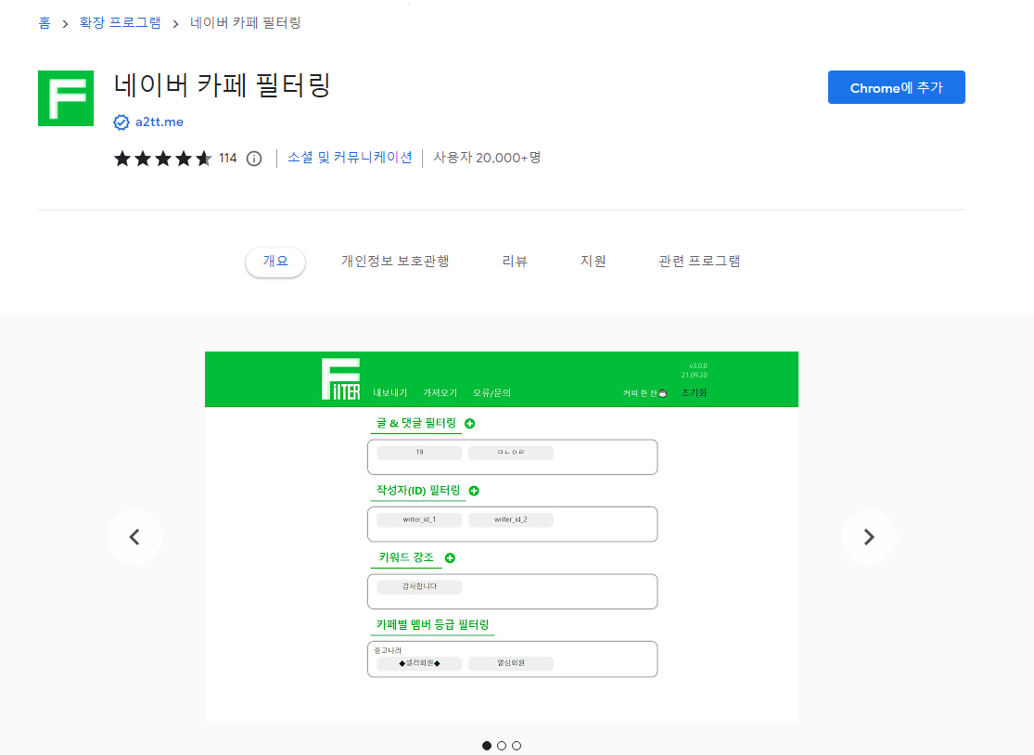The width and height of the screenshot is (1034, 755).
Task: Click 커피 한 잔 coffee cup link
Action: click(x=645, y=393)
